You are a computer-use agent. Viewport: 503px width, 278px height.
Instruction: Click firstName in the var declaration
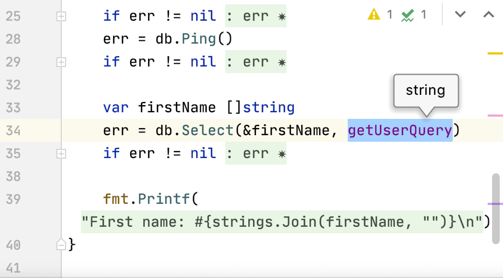(177, 107)
